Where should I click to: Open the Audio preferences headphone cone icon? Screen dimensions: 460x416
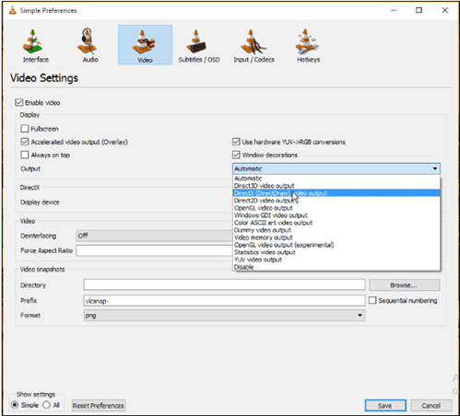tap(88, 40)
